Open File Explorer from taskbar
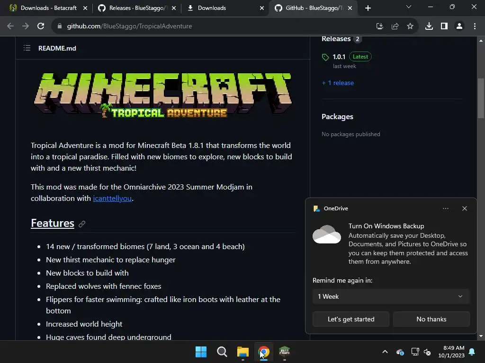The height and width of the screenshot is (363, 485). click(x=243, y=352)
